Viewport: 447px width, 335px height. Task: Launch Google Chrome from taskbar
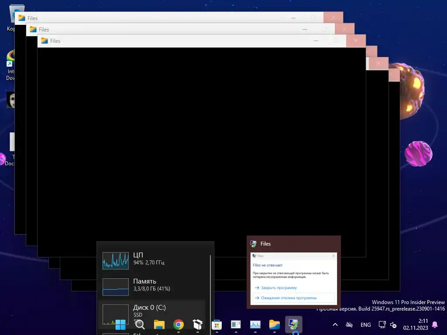coord(179,325)
